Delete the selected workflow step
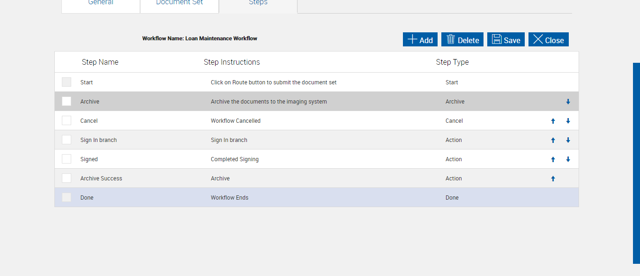 point(462,40)
